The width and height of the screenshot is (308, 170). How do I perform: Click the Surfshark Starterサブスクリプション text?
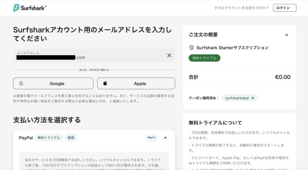click(x=232, y=48)
